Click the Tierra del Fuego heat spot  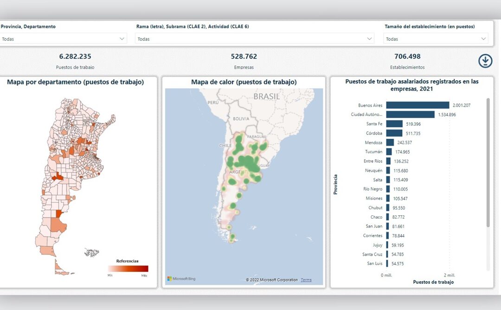point(232,237)
